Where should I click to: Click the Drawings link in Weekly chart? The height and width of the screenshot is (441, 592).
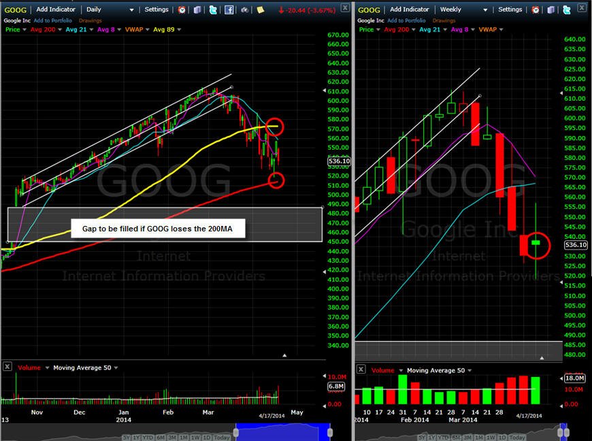[444, 20]
